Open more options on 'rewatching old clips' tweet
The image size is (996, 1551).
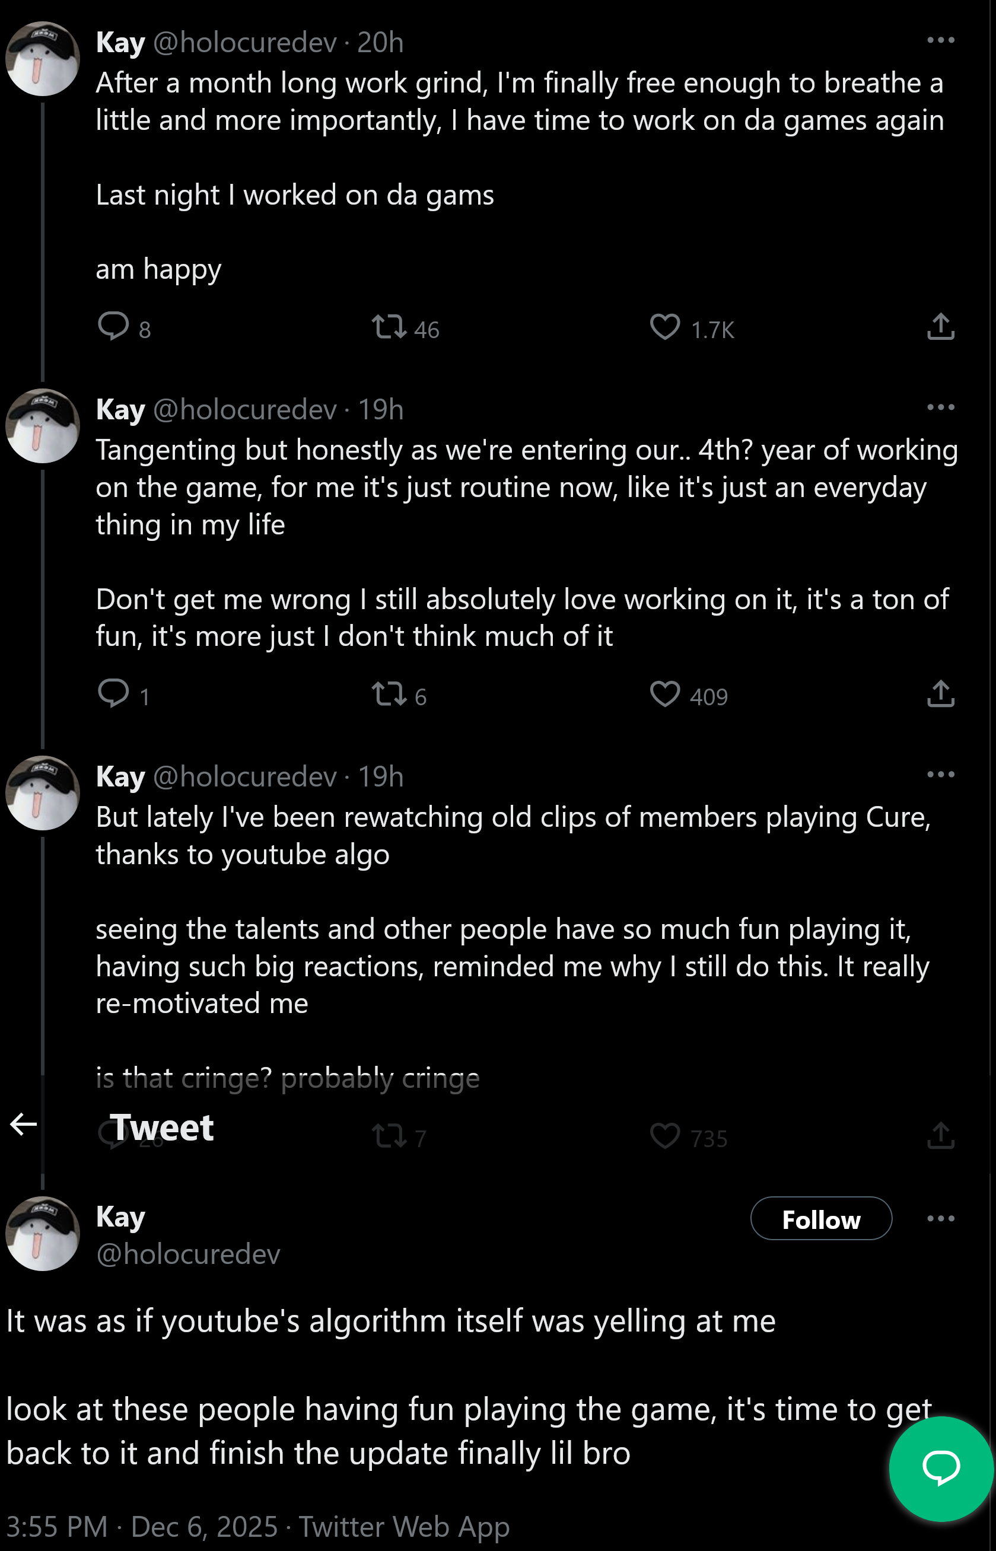[x=940, y=775]
